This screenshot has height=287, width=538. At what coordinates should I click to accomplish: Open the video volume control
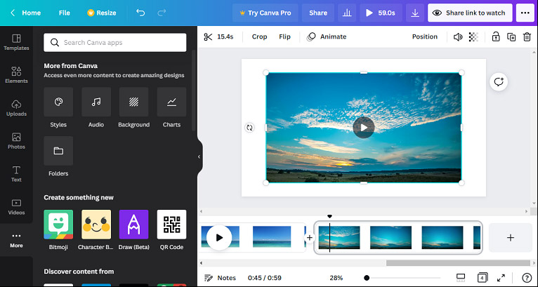click(x=458, y=36)
